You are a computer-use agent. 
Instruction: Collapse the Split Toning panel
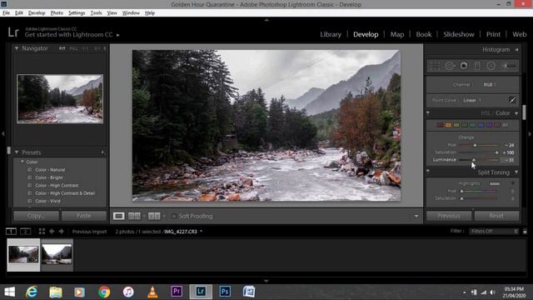[516, 172]
